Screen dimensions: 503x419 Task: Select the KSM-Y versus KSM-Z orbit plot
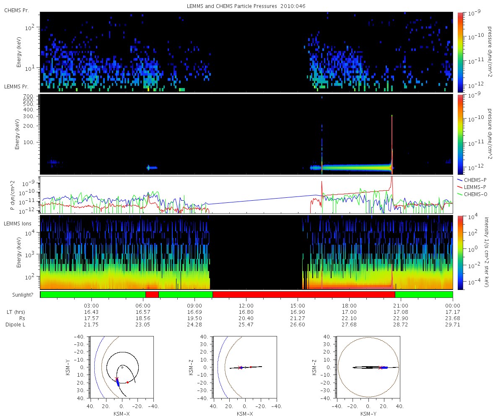368,367
